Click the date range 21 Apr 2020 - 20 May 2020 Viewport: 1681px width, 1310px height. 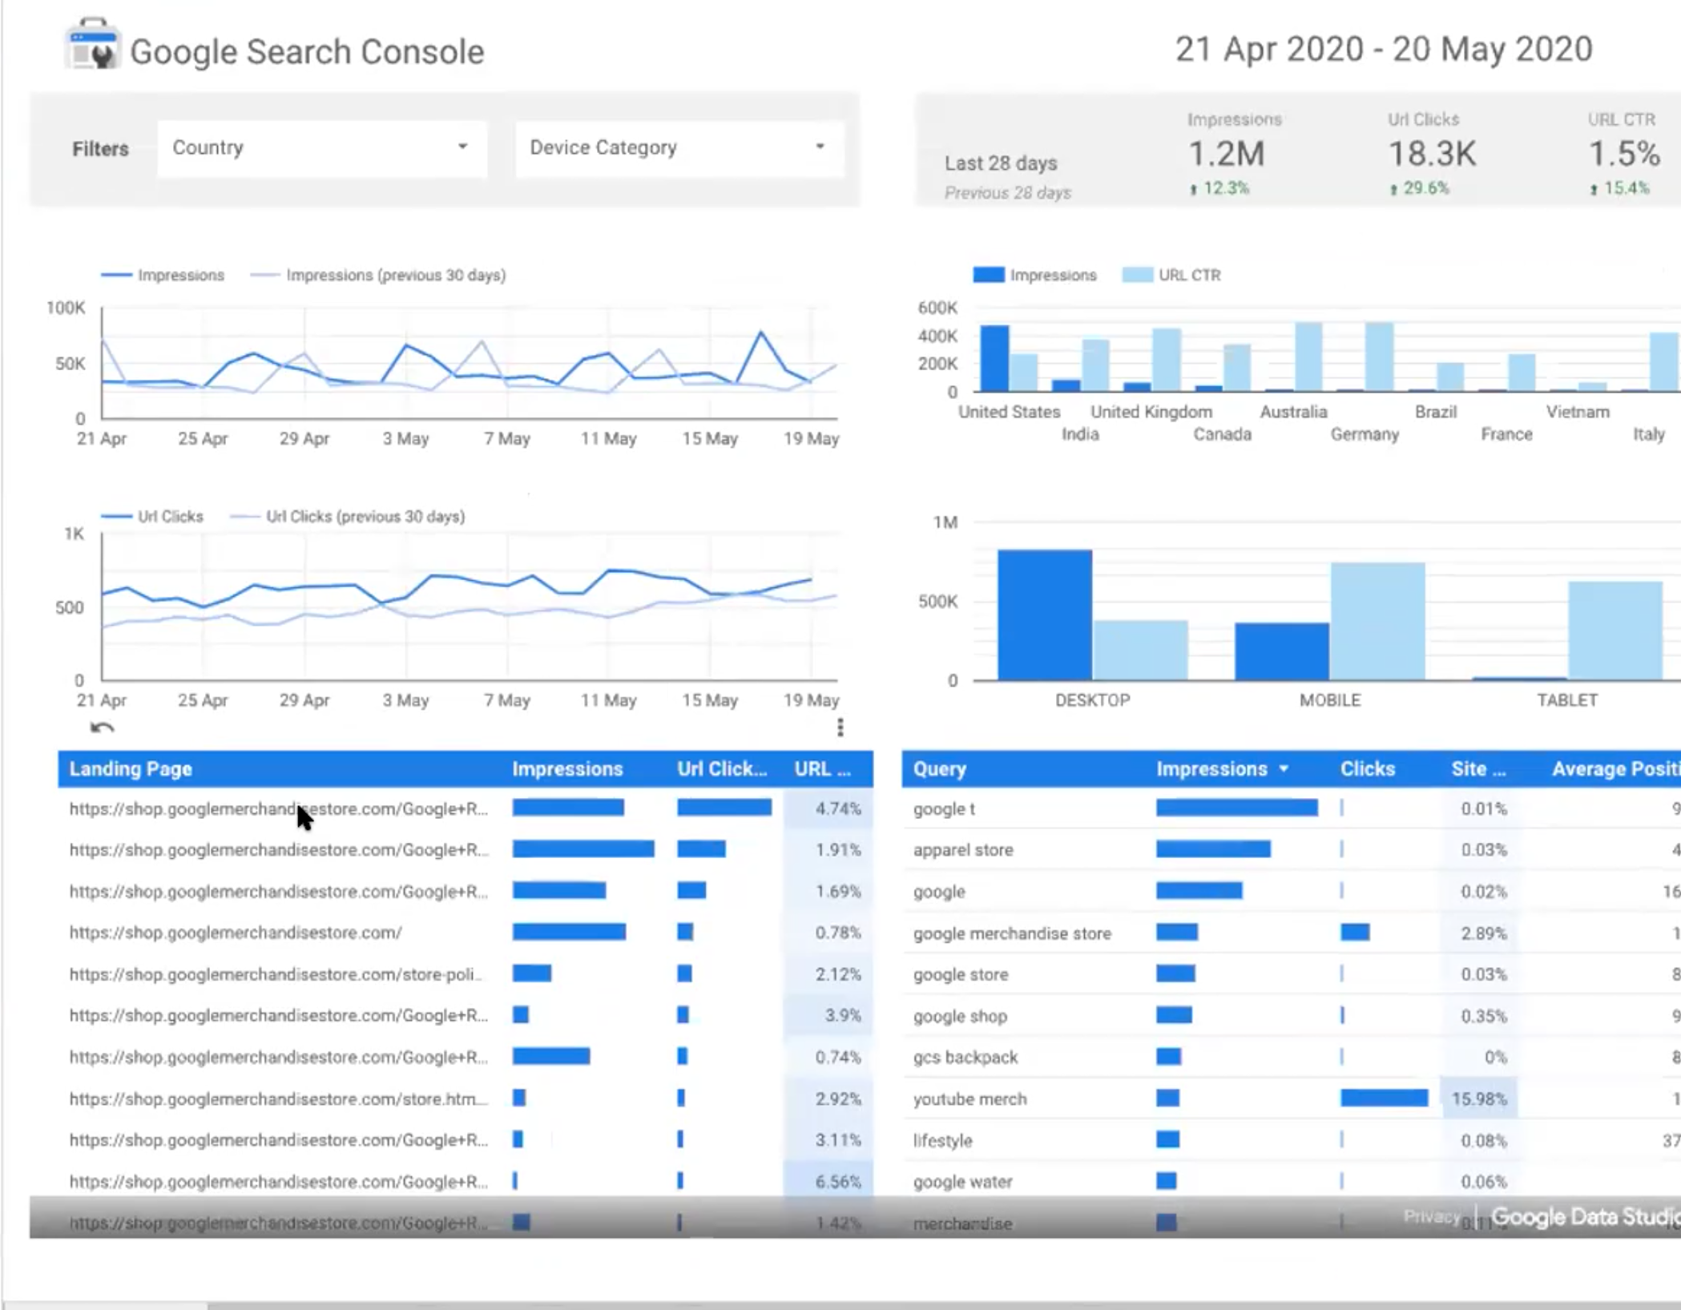[x=1383, y=49]
